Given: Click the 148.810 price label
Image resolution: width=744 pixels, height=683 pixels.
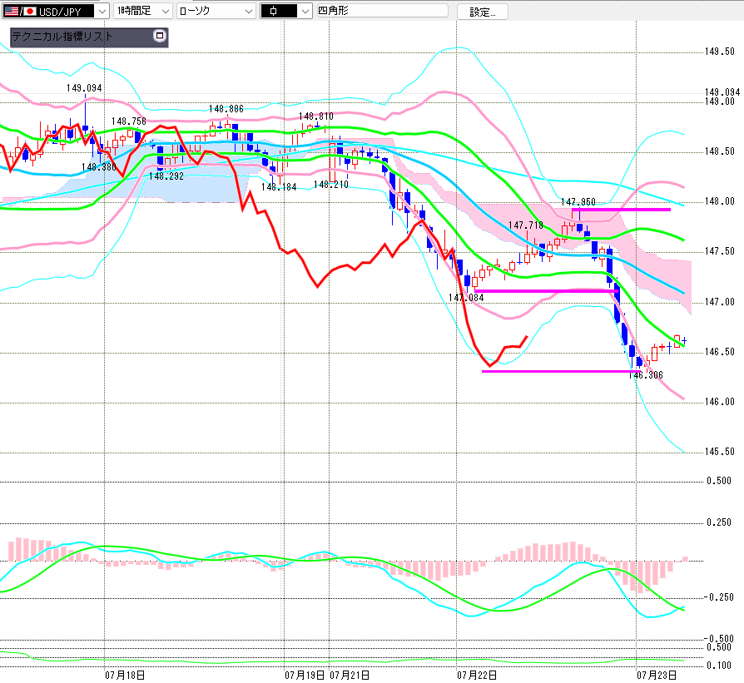Looking at the screenshot, I should [x=316, y=116].
